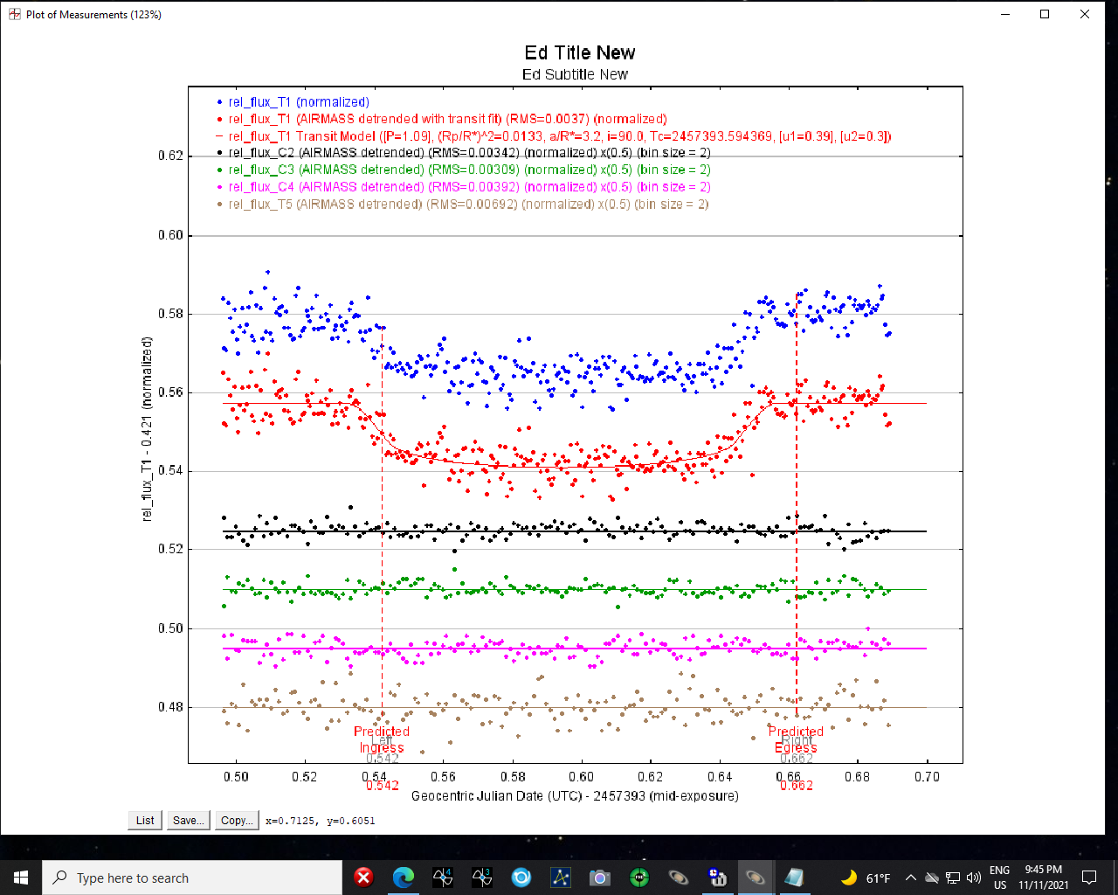Open the ENG US language selector

click(x=1000, y=878)
